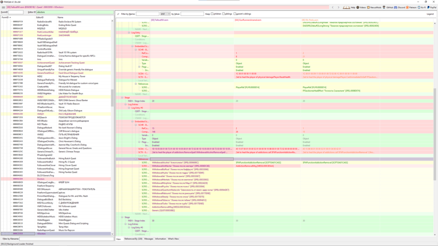Focus the Editor ID field containing vdoctors
This screenshot has width=438, height=246.
pos(75,12)
